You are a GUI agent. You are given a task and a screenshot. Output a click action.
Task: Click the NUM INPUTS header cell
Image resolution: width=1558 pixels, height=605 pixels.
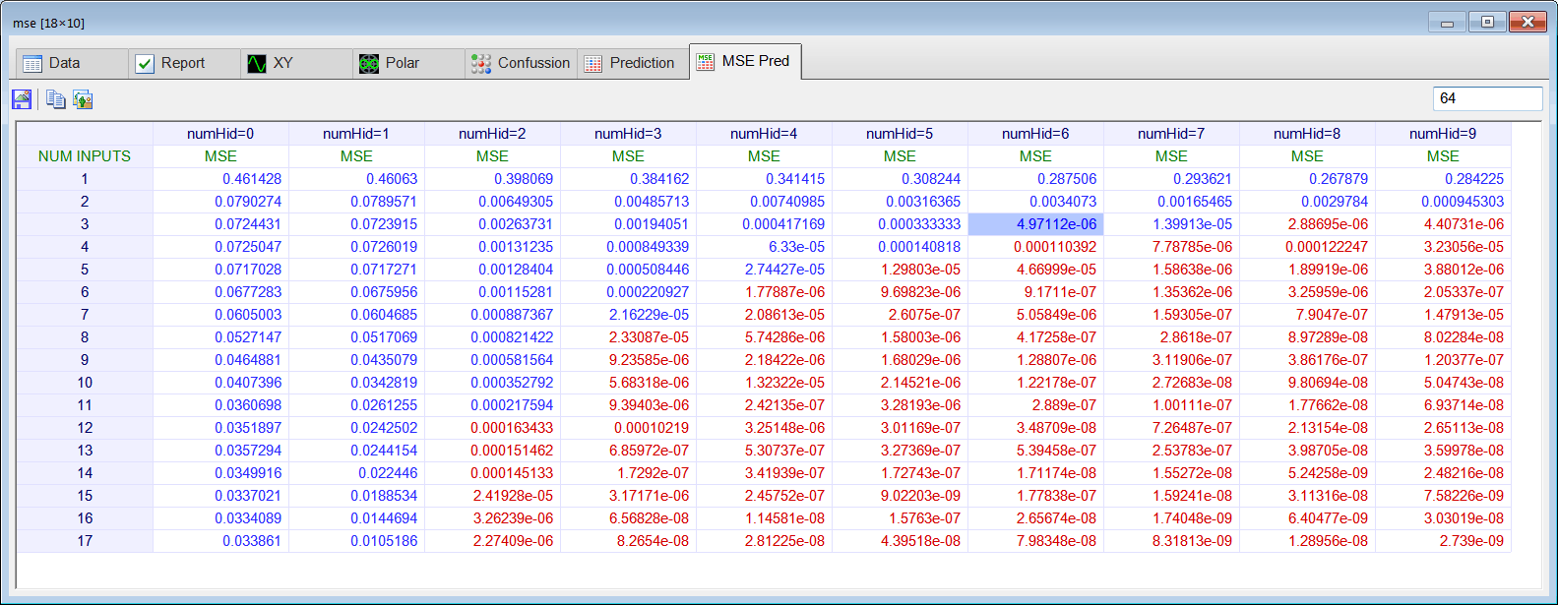(85, 156)
